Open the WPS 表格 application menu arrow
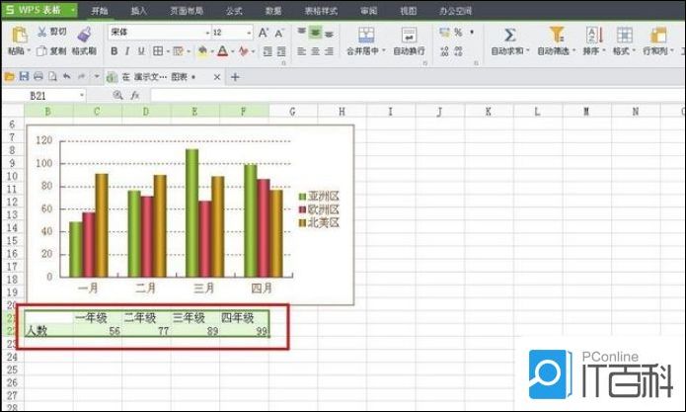The image size is (686, 412). point(73,10)
